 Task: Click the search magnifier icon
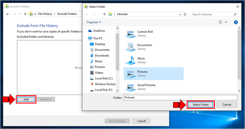235,14
